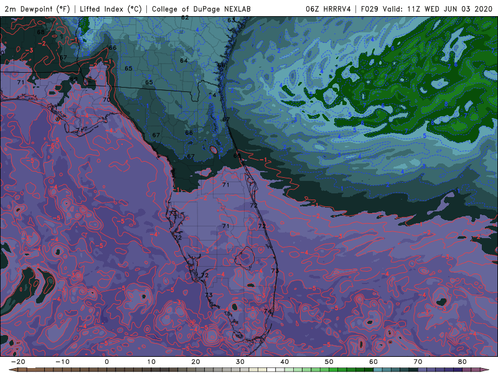The height and width of the screenshot is (373, 498).
Task: Click the '30' color scale label
Action: pyautogui.click(x=240, y=362)
